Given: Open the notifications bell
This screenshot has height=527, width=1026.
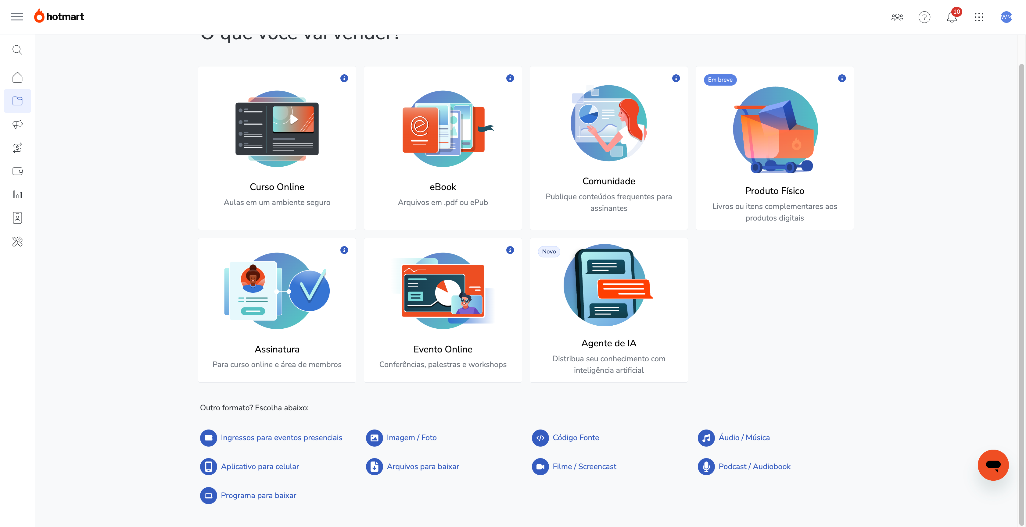Looking at the screenshot, I should click(x=952, y=17).
